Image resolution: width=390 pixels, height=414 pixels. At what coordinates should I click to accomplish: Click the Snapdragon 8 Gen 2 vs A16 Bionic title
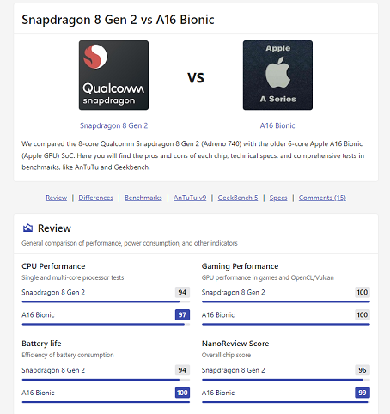click(118, 20)
